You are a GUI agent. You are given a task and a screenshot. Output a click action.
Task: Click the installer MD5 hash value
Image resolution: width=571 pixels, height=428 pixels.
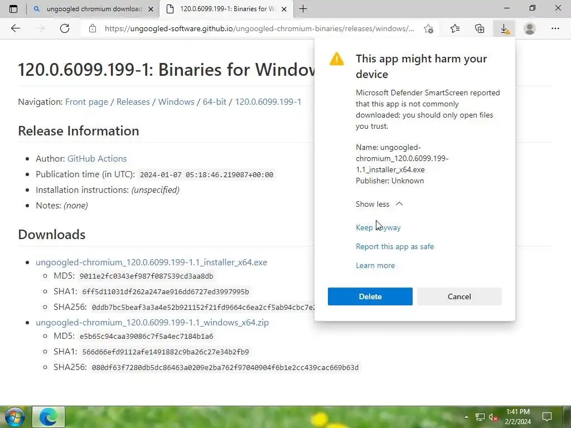coord(147,276)
